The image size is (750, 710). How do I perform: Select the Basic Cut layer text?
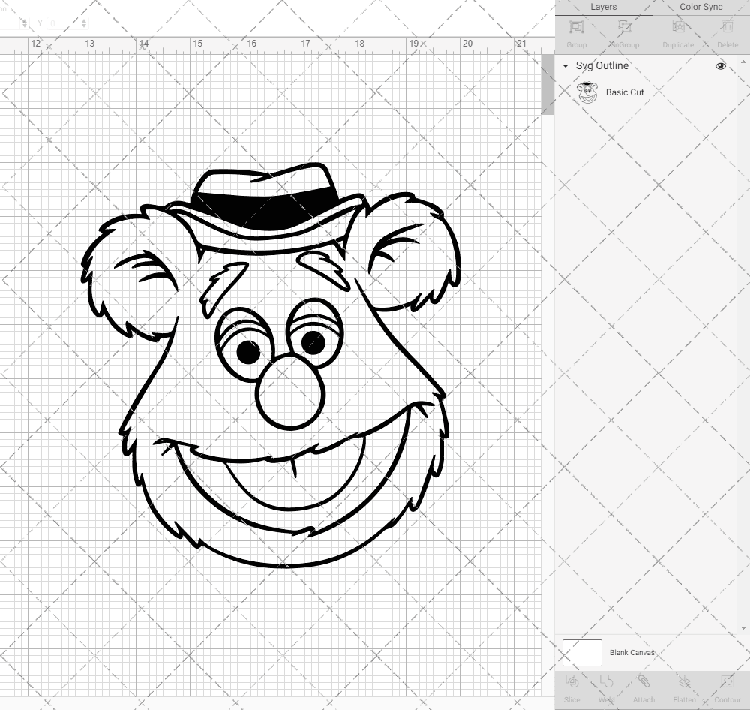(625, 92)
